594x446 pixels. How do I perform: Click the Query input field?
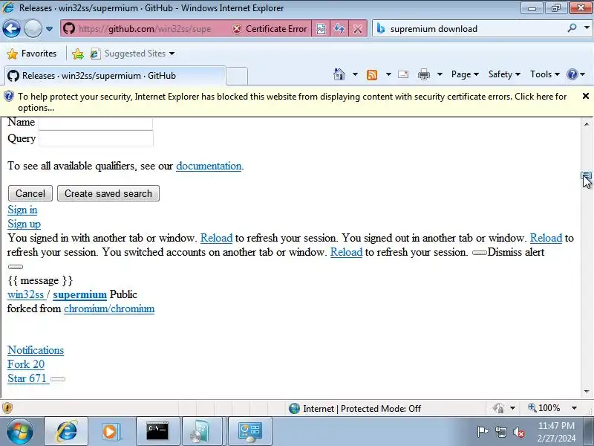96,138
